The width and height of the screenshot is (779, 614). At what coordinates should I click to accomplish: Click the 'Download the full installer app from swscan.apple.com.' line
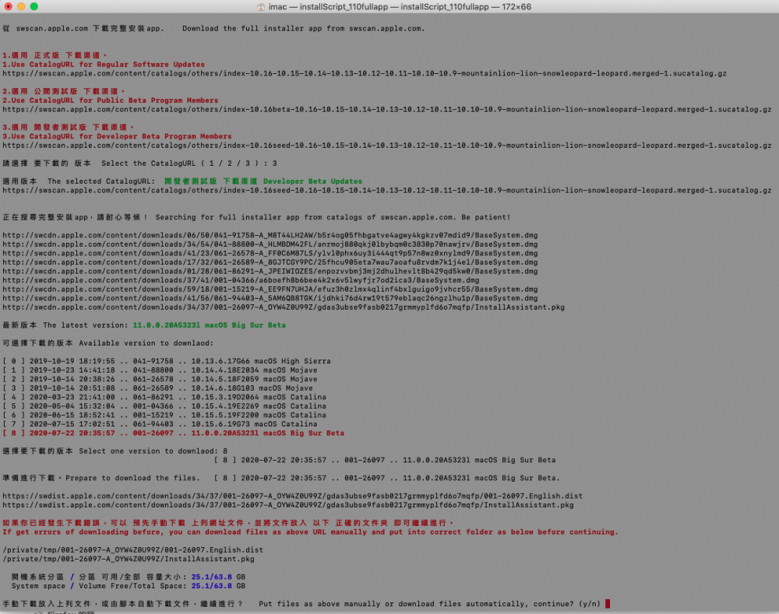click(304, 28)
